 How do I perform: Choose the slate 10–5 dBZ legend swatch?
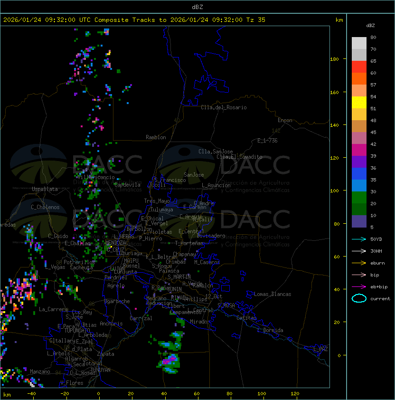pos(359,221)
